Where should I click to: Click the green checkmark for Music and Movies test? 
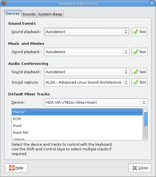(136, 52)
